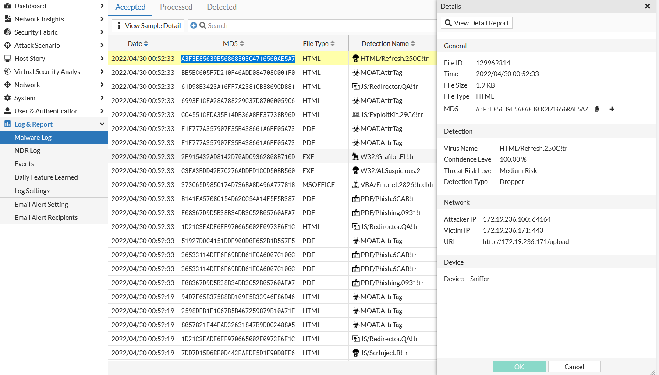Click the magnifier icon on View Detail Report
Image resolution: width=659 pixels, height=375 pixels.
(x=448, y=23)
